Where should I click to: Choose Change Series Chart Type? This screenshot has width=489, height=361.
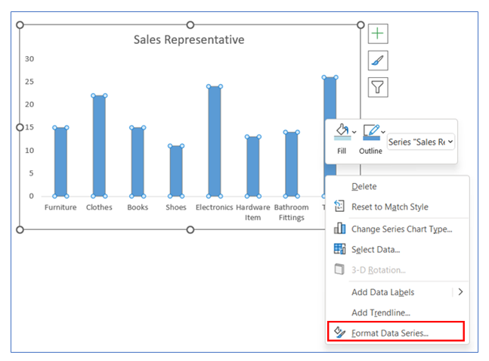(398, 229)
